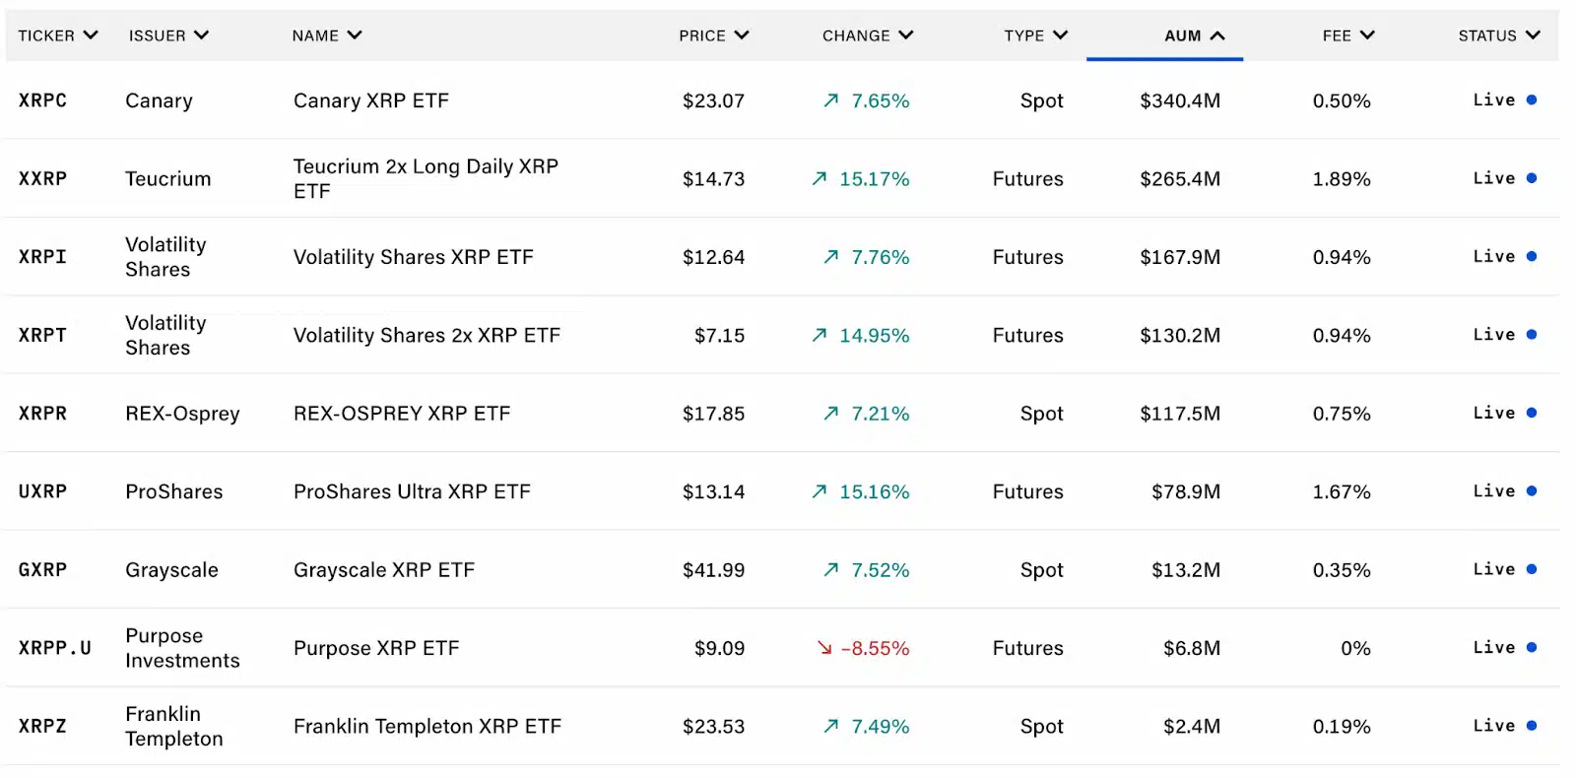Select the Franklin Templeton issuer name
The height and width of the screenshot is (778, 1576).
174,726
